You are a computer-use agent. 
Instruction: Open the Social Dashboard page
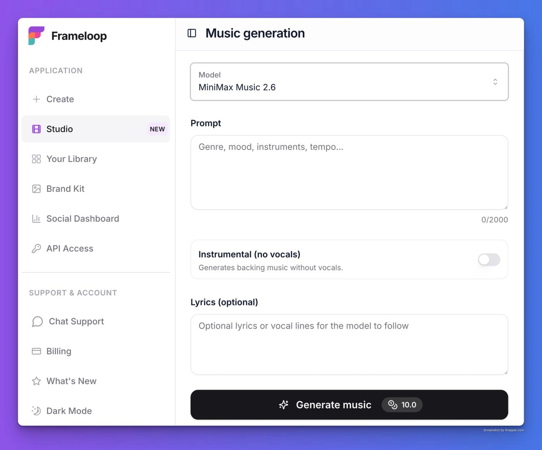(96, 219)
